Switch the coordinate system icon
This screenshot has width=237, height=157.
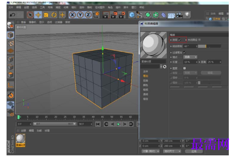[x=96, y=15]
